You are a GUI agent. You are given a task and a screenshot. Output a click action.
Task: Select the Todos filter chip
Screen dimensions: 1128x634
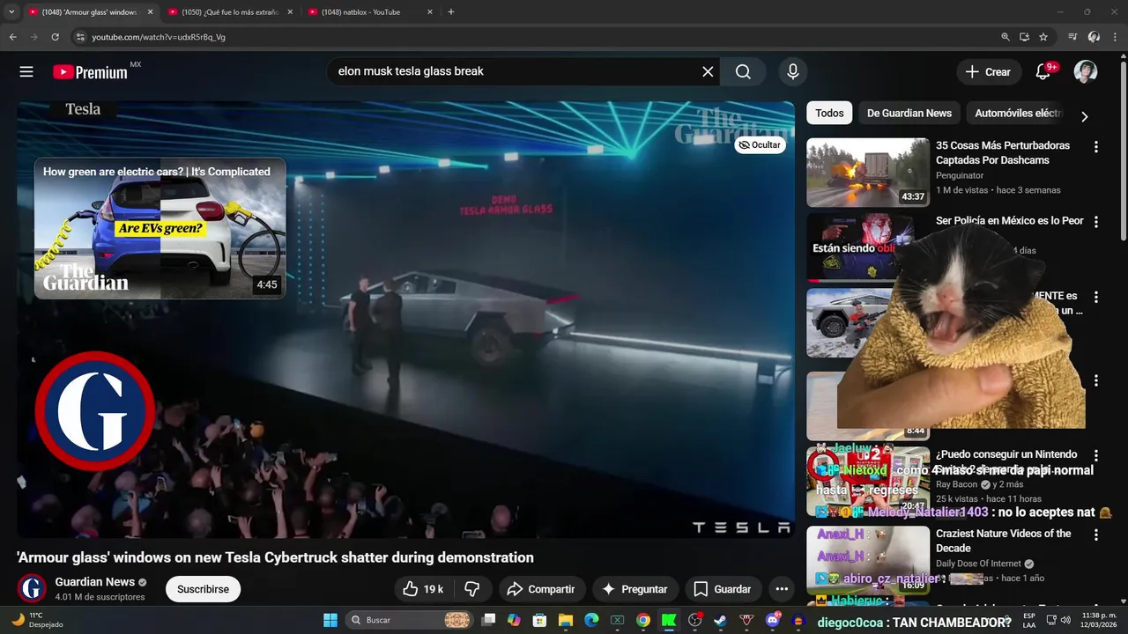(x=829, y=113)
